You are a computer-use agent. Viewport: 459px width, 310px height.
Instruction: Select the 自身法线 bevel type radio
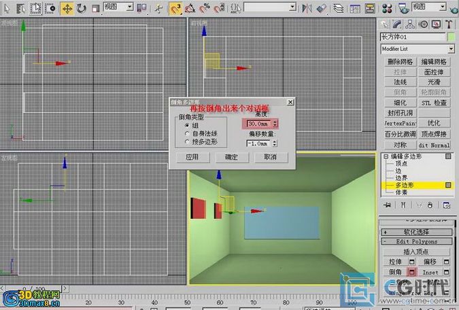coord(187,133)
